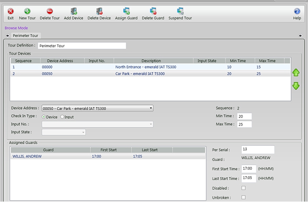The width and height of the screenshot is (308, 202).
Task: Click the First Start column header
Action: click(x=111, y=150)
